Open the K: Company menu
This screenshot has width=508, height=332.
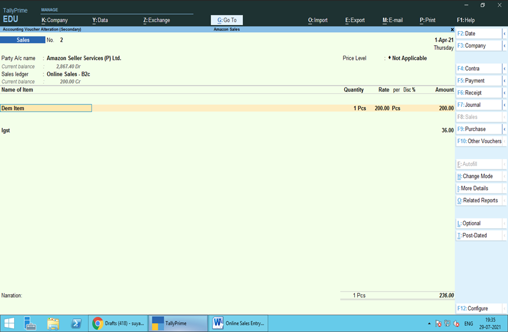pyautogui.click(x=55, y=20)
